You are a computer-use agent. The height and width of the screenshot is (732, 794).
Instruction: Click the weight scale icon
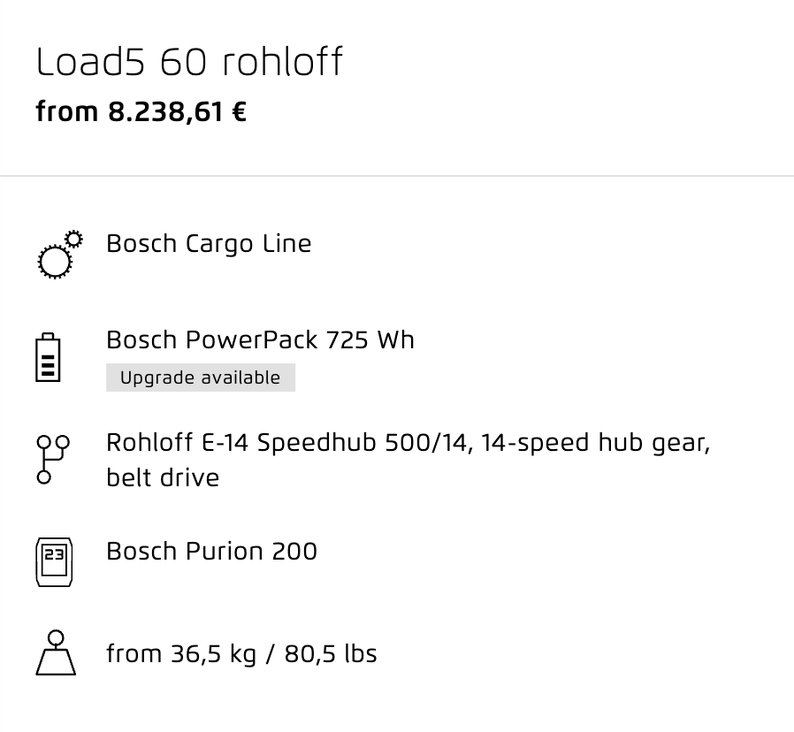pyautogui.click(x=56, y=652)
